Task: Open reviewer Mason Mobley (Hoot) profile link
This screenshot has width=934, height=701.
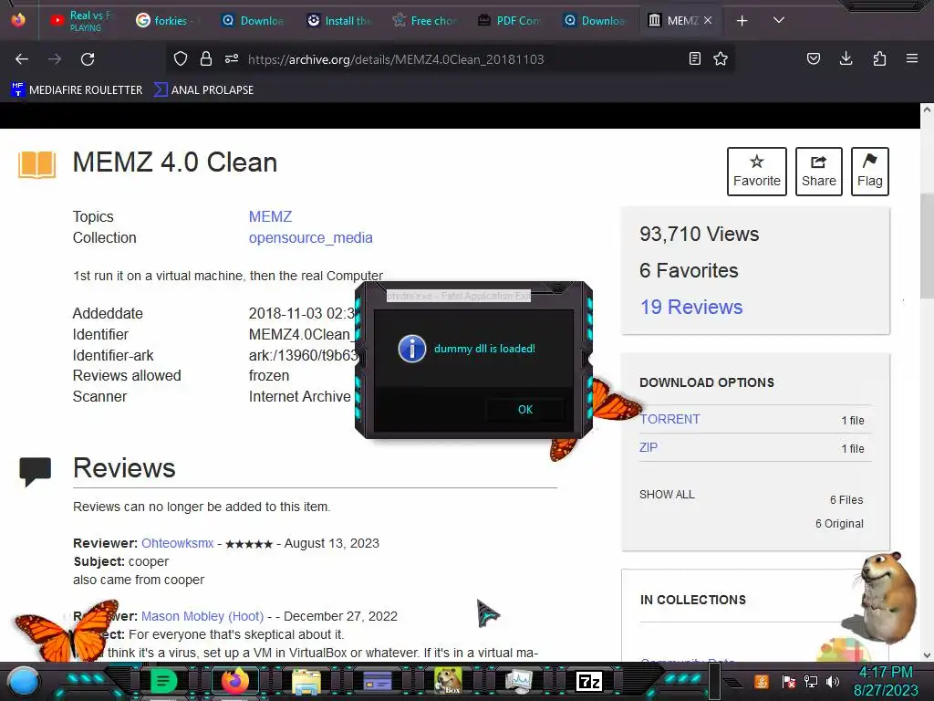Action: pyautogui.click(x=202, y=616)
